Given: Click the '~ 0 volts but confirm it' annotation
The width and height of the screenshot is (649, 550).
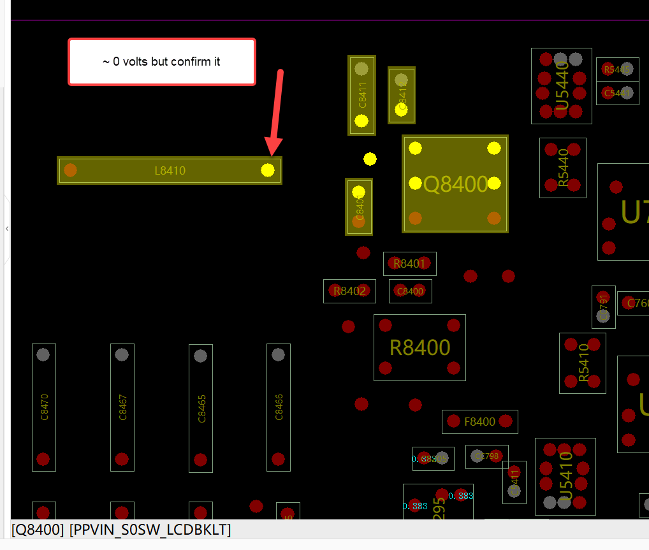Looking at the screenshot, I should [x=162, y=62].
